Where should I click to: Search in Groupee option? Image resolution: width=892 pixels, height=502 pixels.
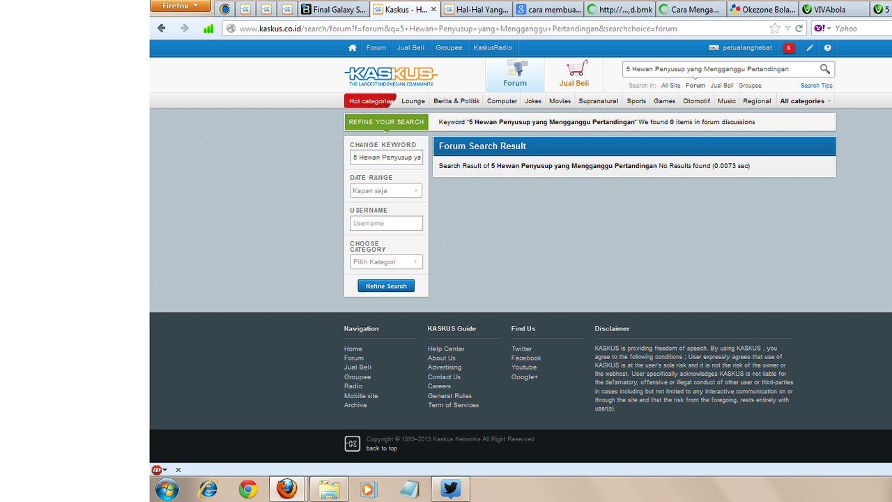[x=750, y=86]
